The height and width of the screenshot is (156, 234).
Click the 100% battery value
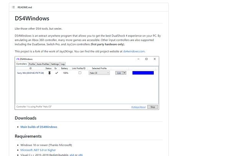point(66,73)
